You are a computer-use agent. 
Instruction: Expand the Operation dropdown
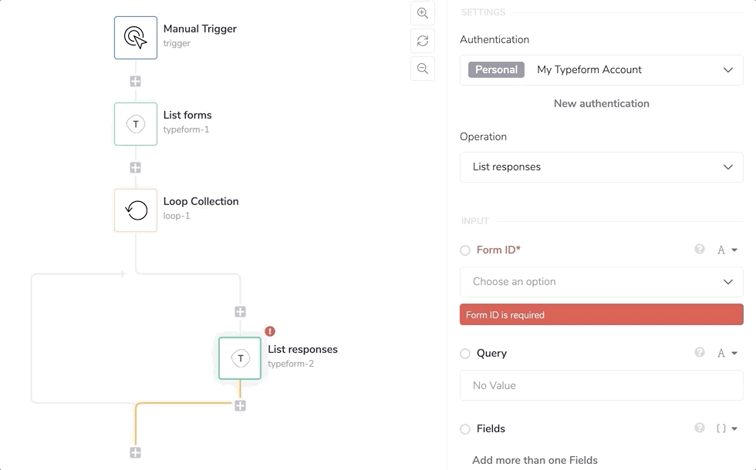pos(602,167)
